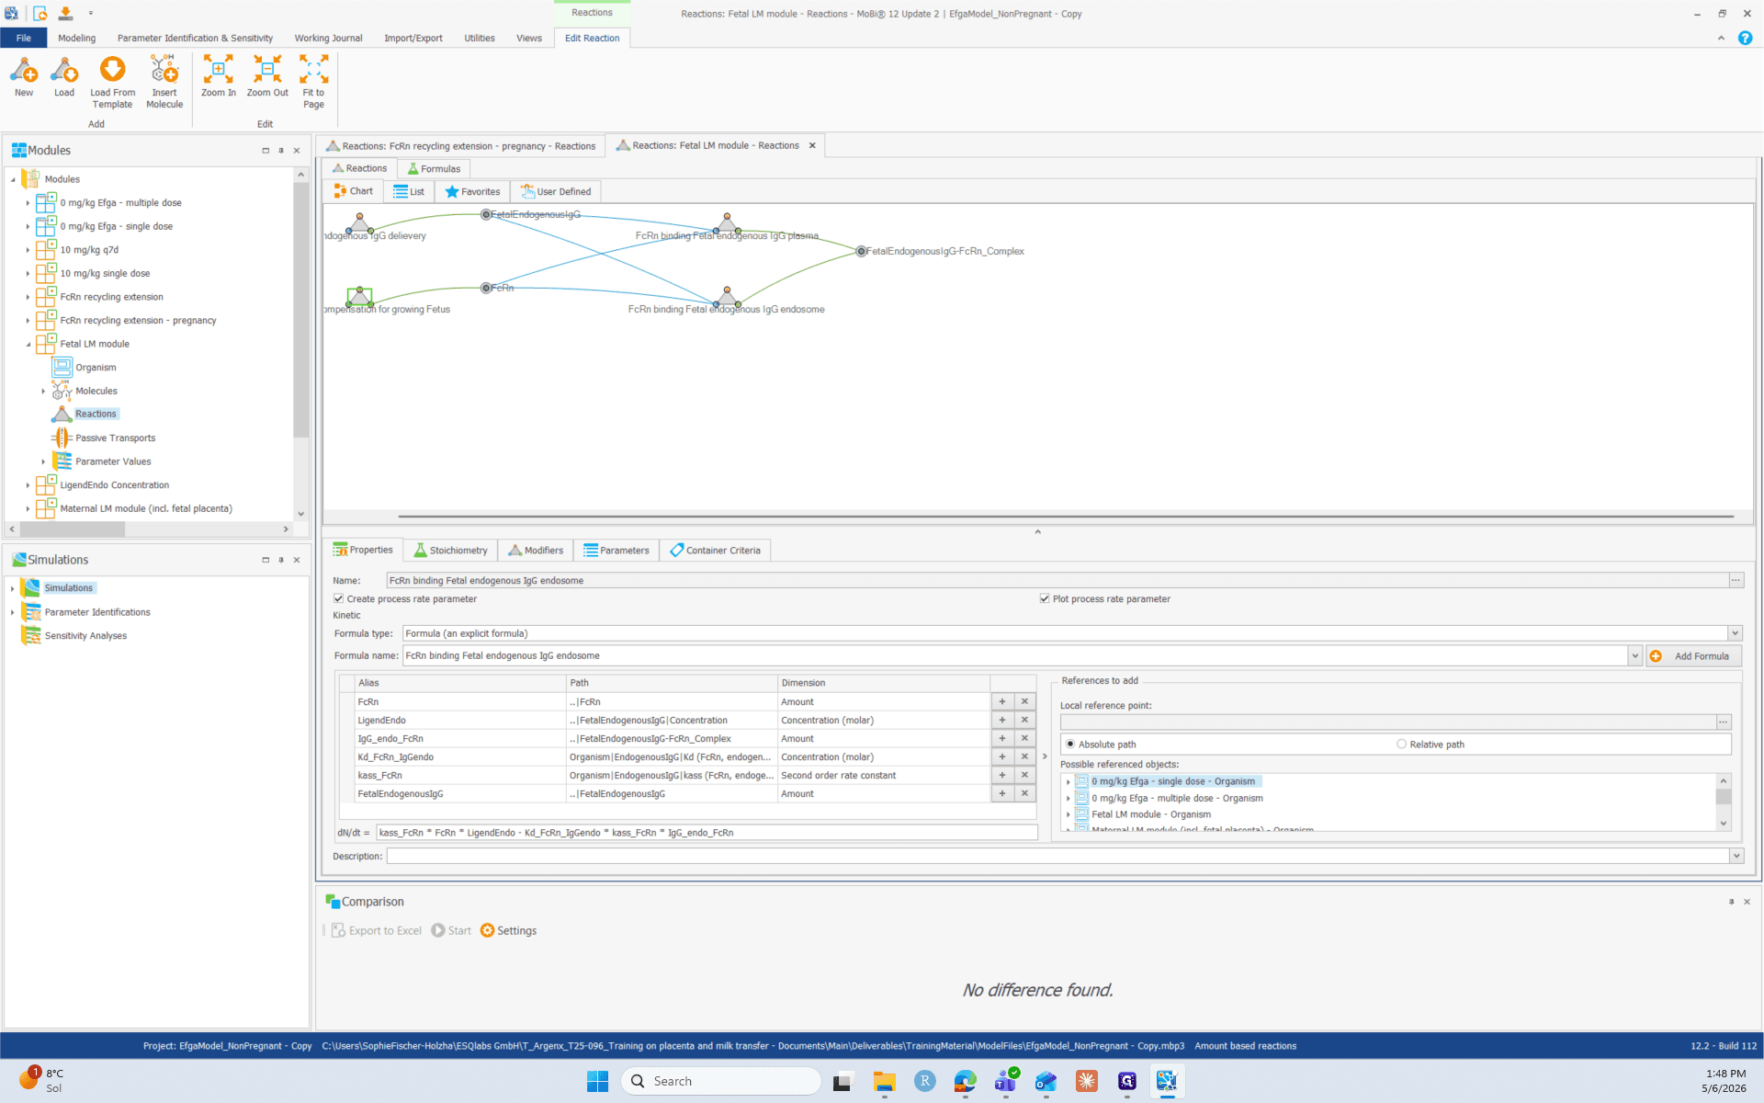Click the Fit to Page icon

click(x=313, y=69)
